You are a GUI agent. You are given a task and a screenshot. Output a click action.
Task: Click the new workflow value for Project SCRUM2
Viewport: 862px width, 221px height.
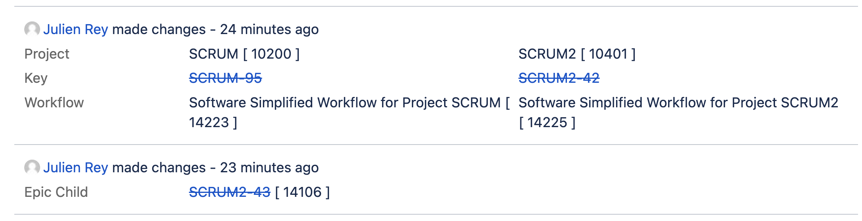click(678, 112)
